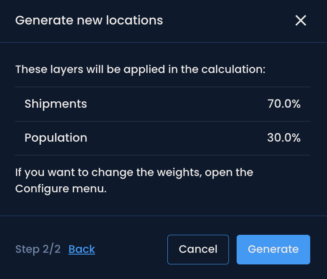Close the Generate new locations dialog
This screenshot has height=279, width=327.
pyautogui.click(x=300, y=21)
